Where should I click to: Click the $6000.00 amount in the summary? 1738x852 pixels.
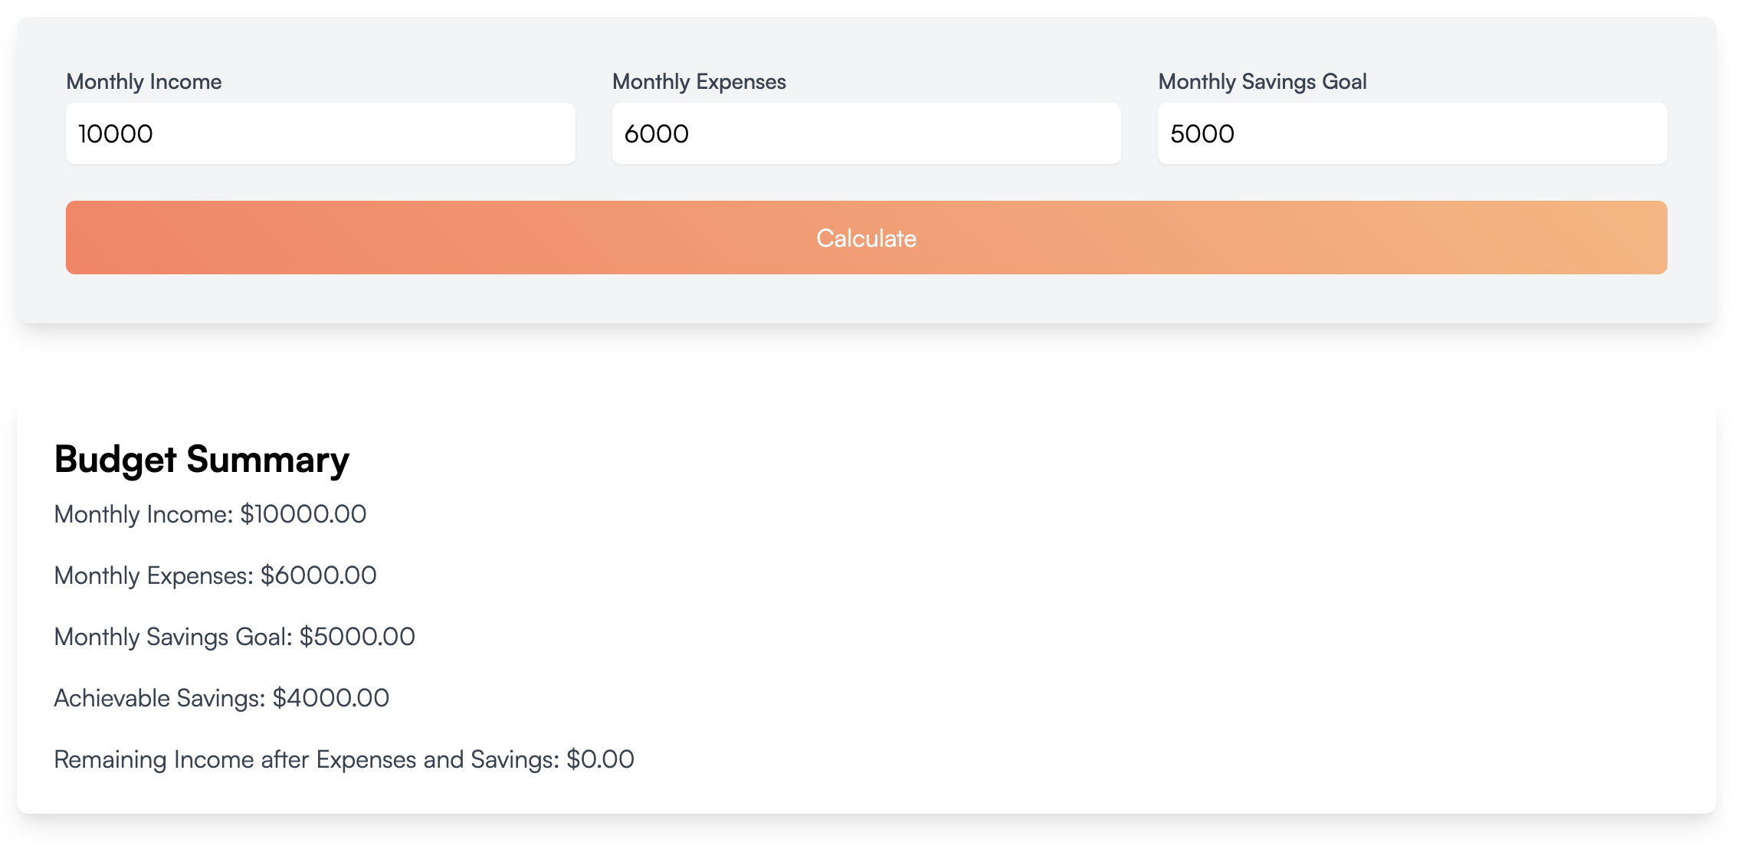pos(319,575)
